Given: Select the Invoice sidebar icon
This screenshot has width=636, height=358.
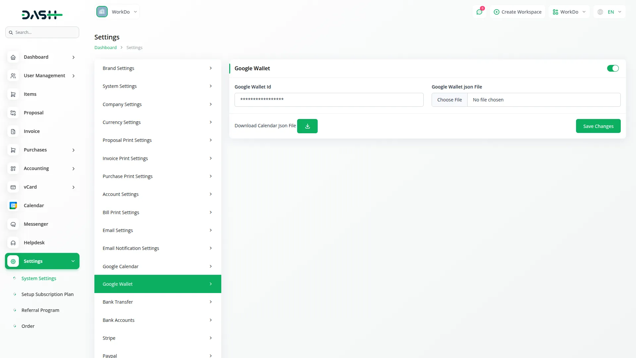Looking at the screenshot, I should [13, 131].
